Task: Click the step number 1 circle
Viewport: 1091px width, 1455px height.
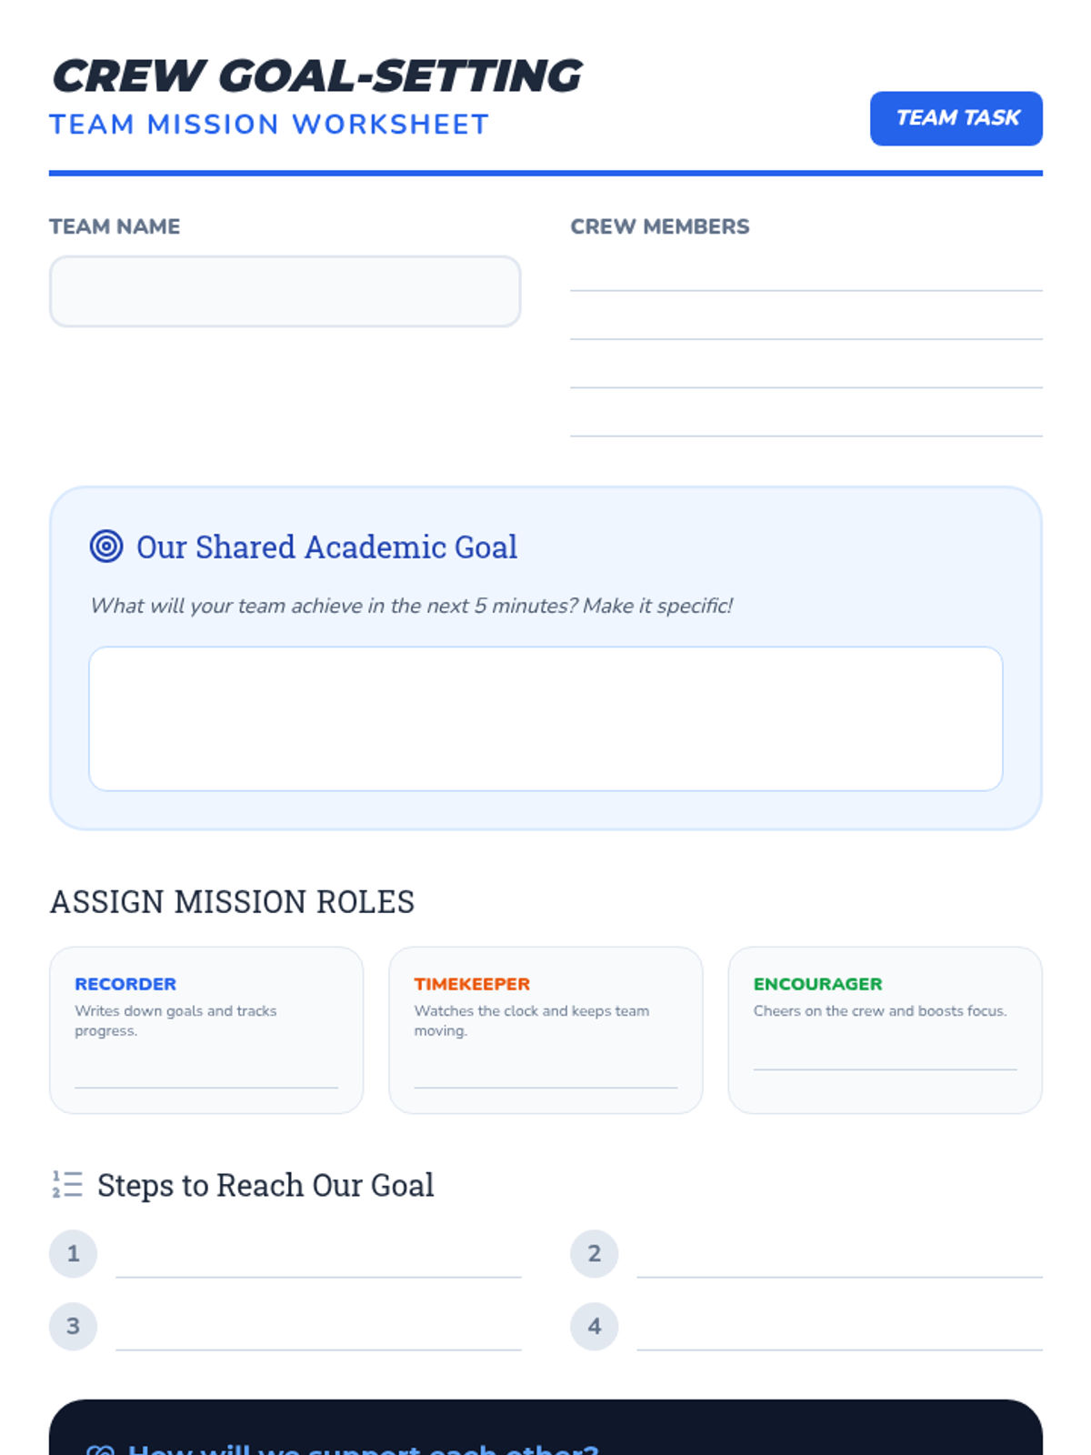Action: 74,1254
